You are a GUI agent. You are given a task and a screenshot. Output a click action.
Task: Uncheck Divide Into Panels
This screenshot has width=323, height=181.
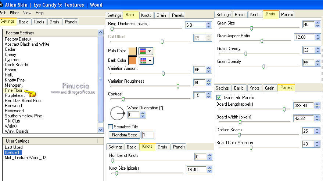[219, 98]
